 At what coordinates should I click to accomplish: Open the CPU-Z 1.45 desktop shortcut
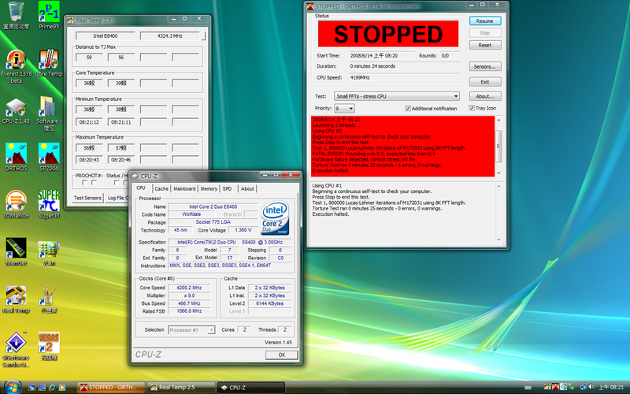16,110
